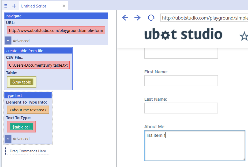This screenshot has width=248, height=167.
Task: Click the Drag Commands Here area
Action: (x=28, y=151)
